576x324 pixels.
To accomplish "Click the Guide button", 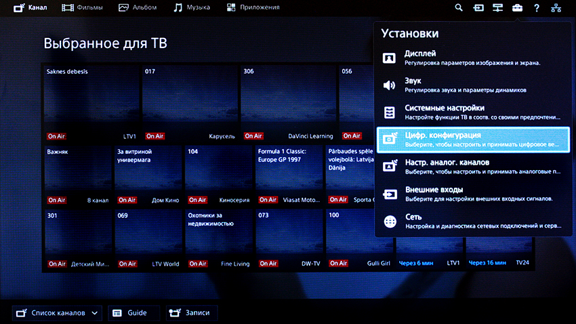I will pos(130,312).
